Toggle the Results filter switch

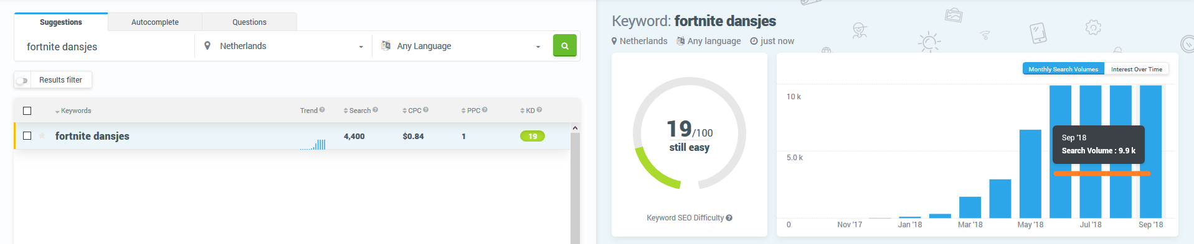[22, 80]
